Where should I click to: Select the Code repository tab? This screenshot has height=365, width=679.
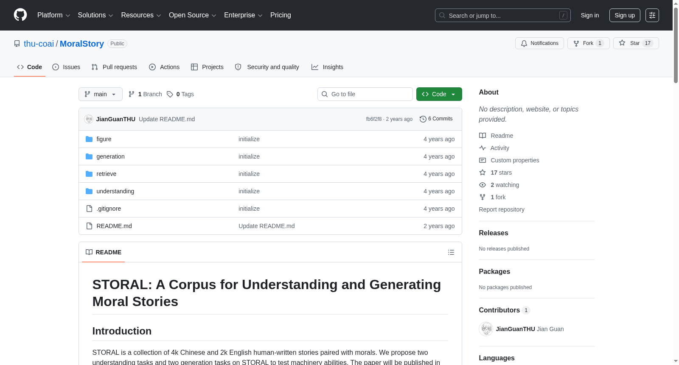(x=30, y=67)
